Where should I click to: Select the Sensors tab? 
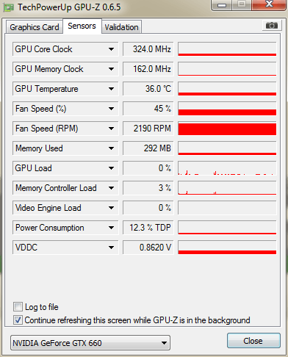(82, 26)
